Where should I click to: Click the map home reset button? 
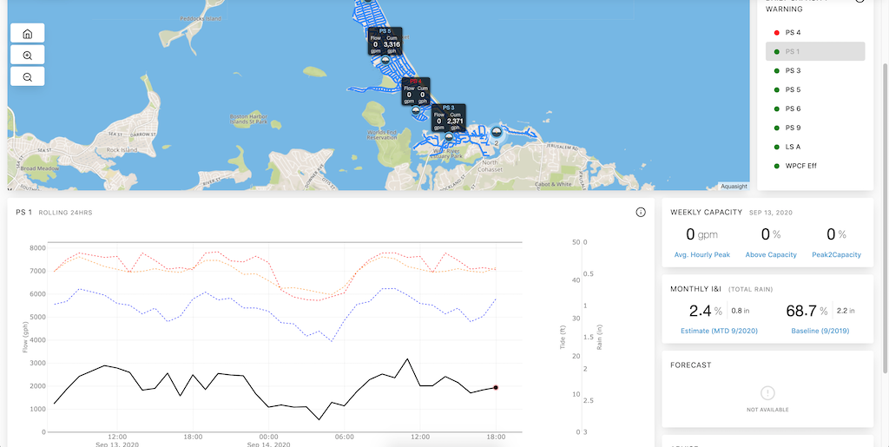coord(27,34)
